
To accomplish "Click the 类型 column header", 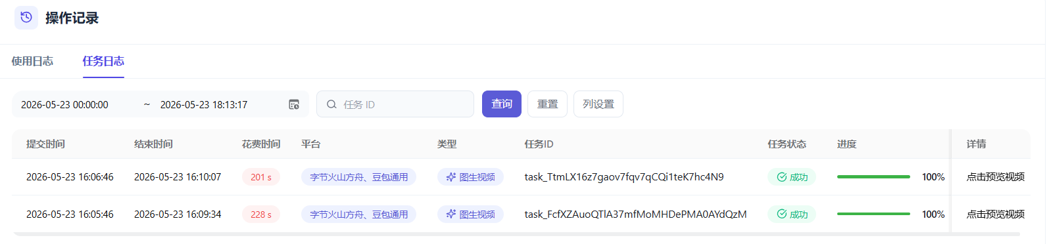I will coord(447,144).
